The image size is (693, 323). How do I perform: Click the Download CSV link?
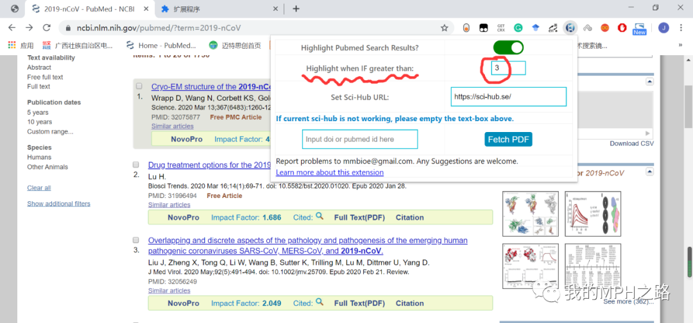pos(631,144)
